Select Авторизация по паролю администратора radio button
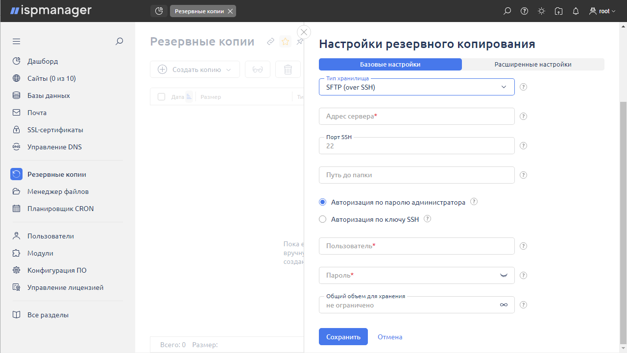This screenshot has width=627, height=353. [x=322, y=202]
